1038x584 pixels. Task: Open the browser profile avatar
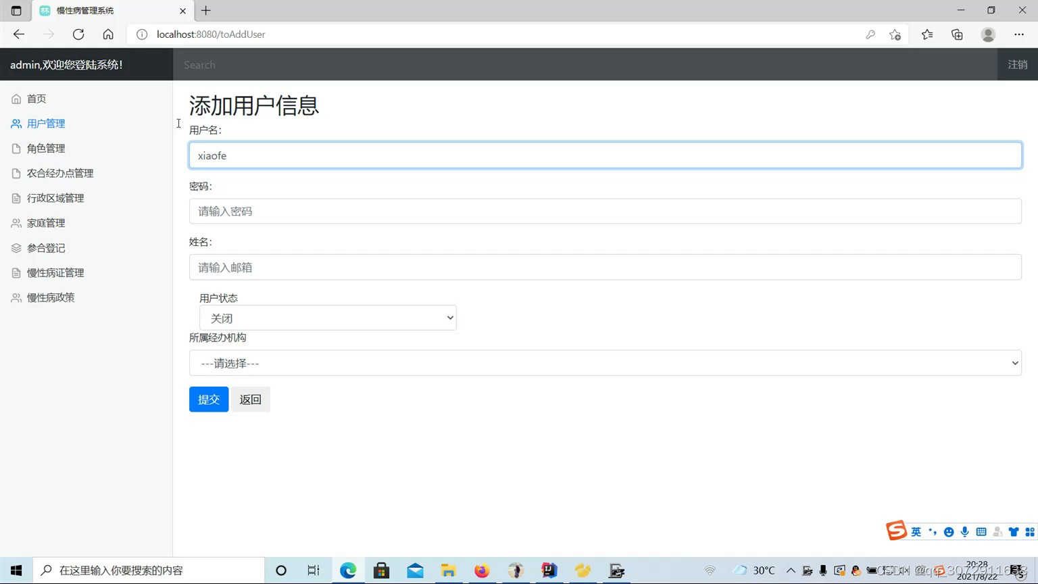point(988,34)
